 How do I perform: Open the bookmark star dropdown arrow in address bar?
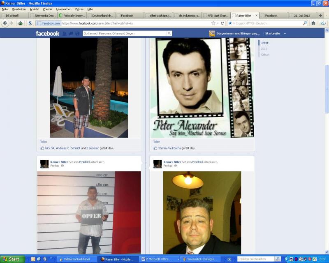pos(218,23)
